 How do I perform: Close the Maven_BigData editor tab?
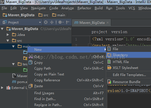pos(108,23)
